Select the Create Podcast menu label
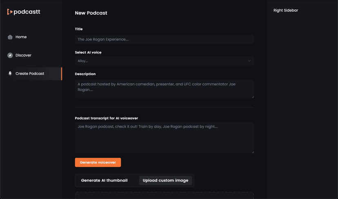 (30, 74)
